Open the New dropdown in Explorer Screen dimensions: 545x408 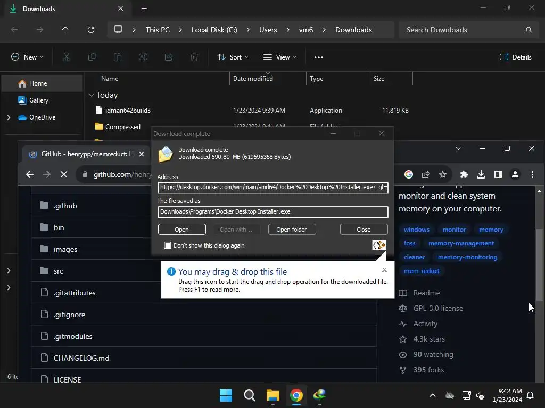(28, 57)
